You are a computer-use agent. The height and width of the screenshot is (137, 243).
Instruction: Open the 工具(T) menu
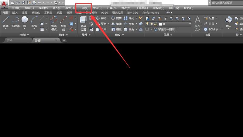click(84, 8)
